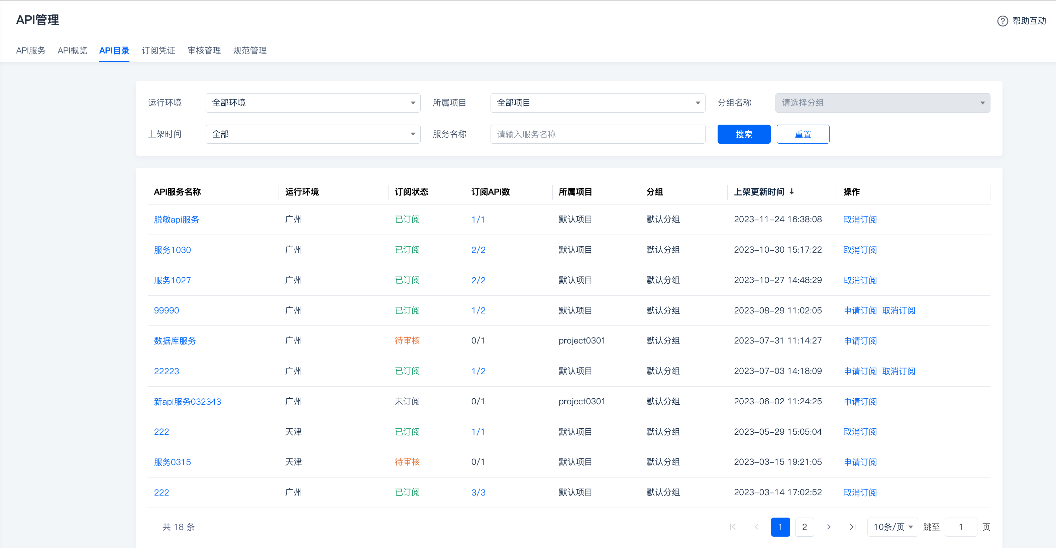Click the 订阅状态 column header
This screenshot has width=1056, height=548.
(x=411, y=192)
